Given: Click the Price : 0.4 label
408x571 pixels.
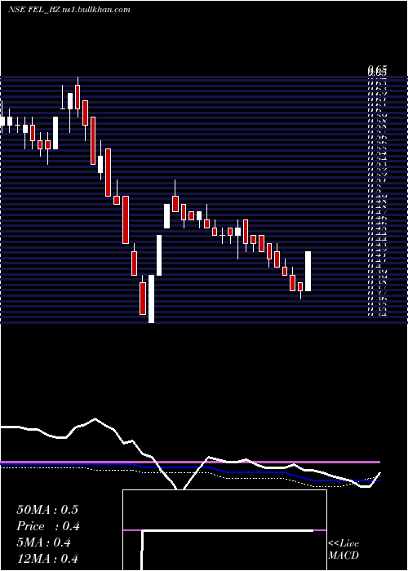Looking at the screenshot, I should [x=48, y=526].
